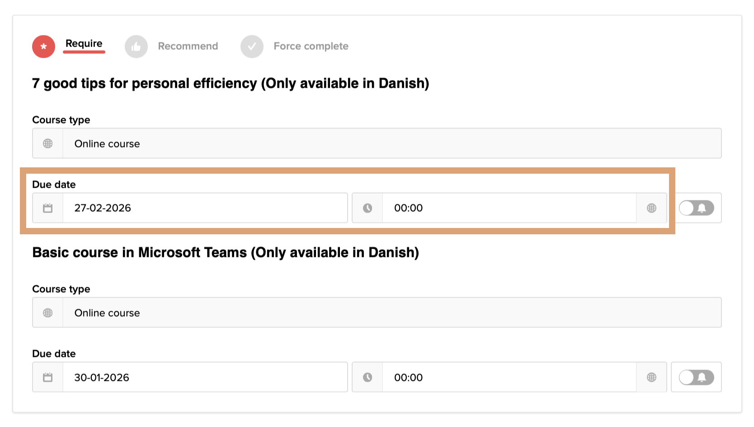Click the Basic course in Microsoft Teams title
The image size is (754, 427).
(x=226, y=252)
